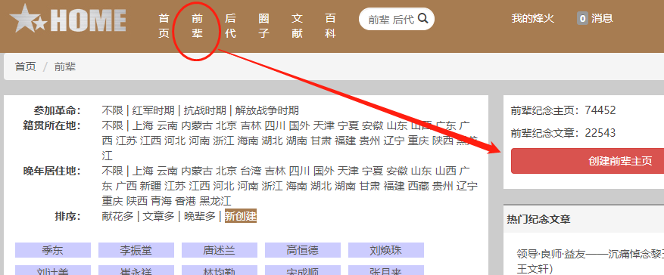Filter by 抗战时期

204,110
